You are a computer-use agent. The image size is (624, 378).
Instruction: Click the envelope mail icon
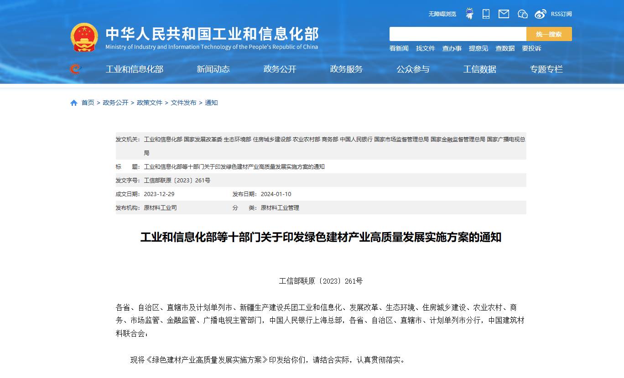tap(504, 14)
